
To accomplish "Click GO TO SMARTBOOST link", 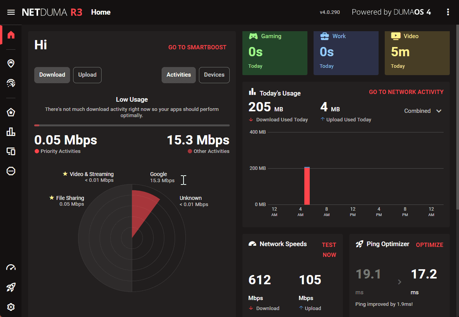I will [x=197, y=47].
